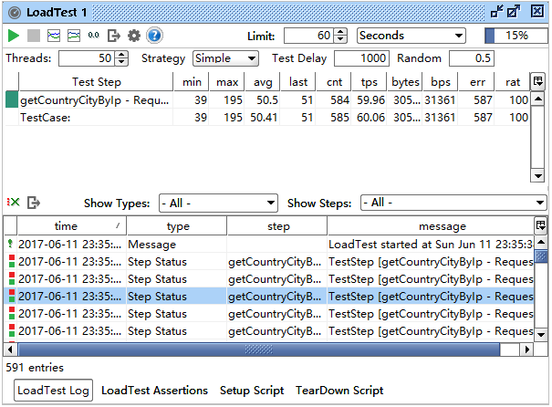Image resolution: width=552 pixels, height=407 pixels.
Task: Open the blue help icon
Action: [x=154, y=36]
